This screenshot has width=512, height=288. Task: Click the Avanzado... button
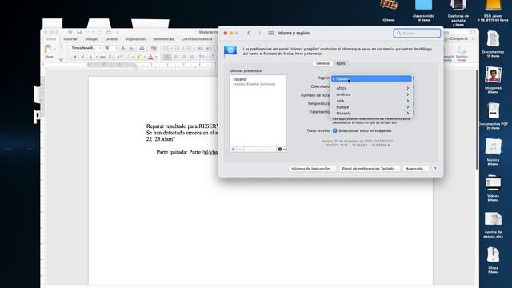[416, 169]
